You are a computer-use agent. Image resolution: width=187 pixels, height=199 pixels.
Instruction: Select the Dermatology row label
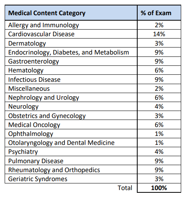(x=27, y=43)
